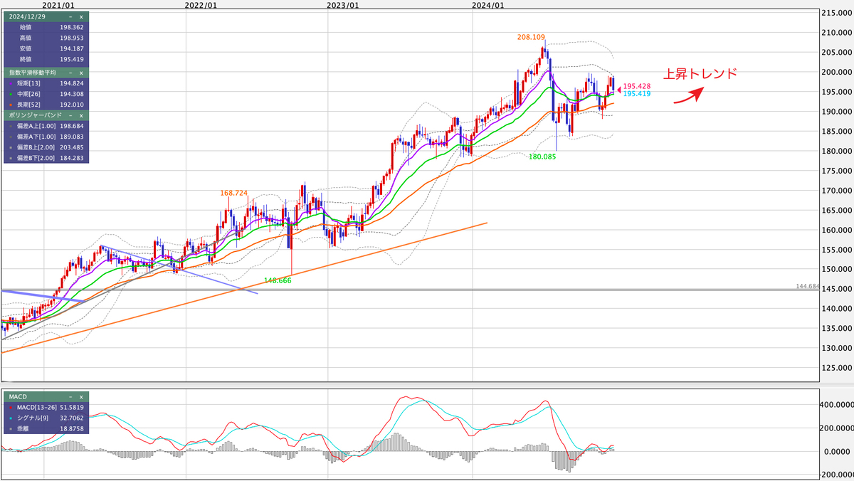Click the 125.000 price axis label
This screenshot has height=481, width=854.
(x=838, y=369)
